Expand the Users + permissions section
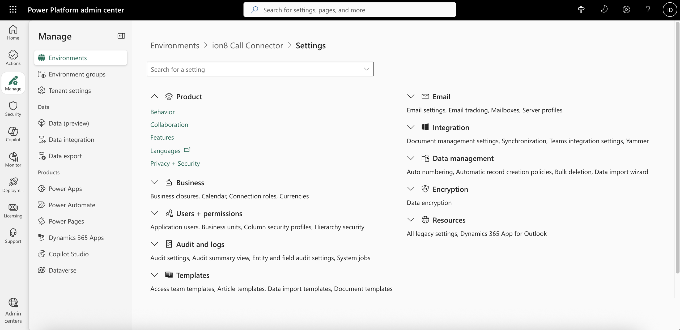The image size is (680, 330). [x=154, y=213]
